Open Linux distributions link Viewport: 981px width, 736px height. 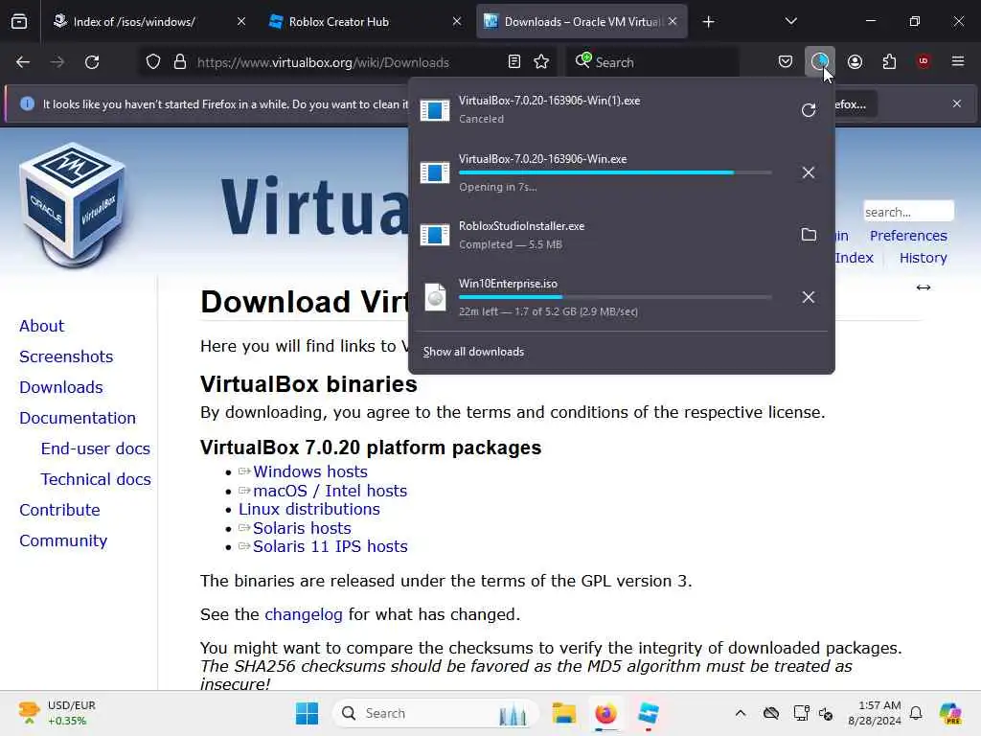(309, 510)
